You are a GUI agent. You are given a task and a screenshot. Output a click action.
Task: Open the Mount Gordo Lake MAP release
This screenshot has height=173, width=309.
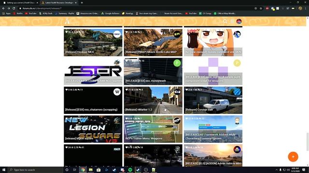153,43
